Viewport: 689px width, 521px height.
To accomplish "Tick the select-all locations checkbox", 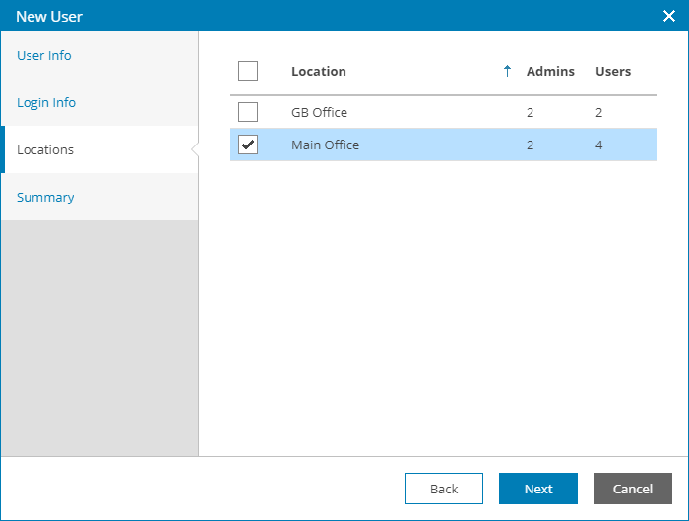I will [x=248, y=71].
